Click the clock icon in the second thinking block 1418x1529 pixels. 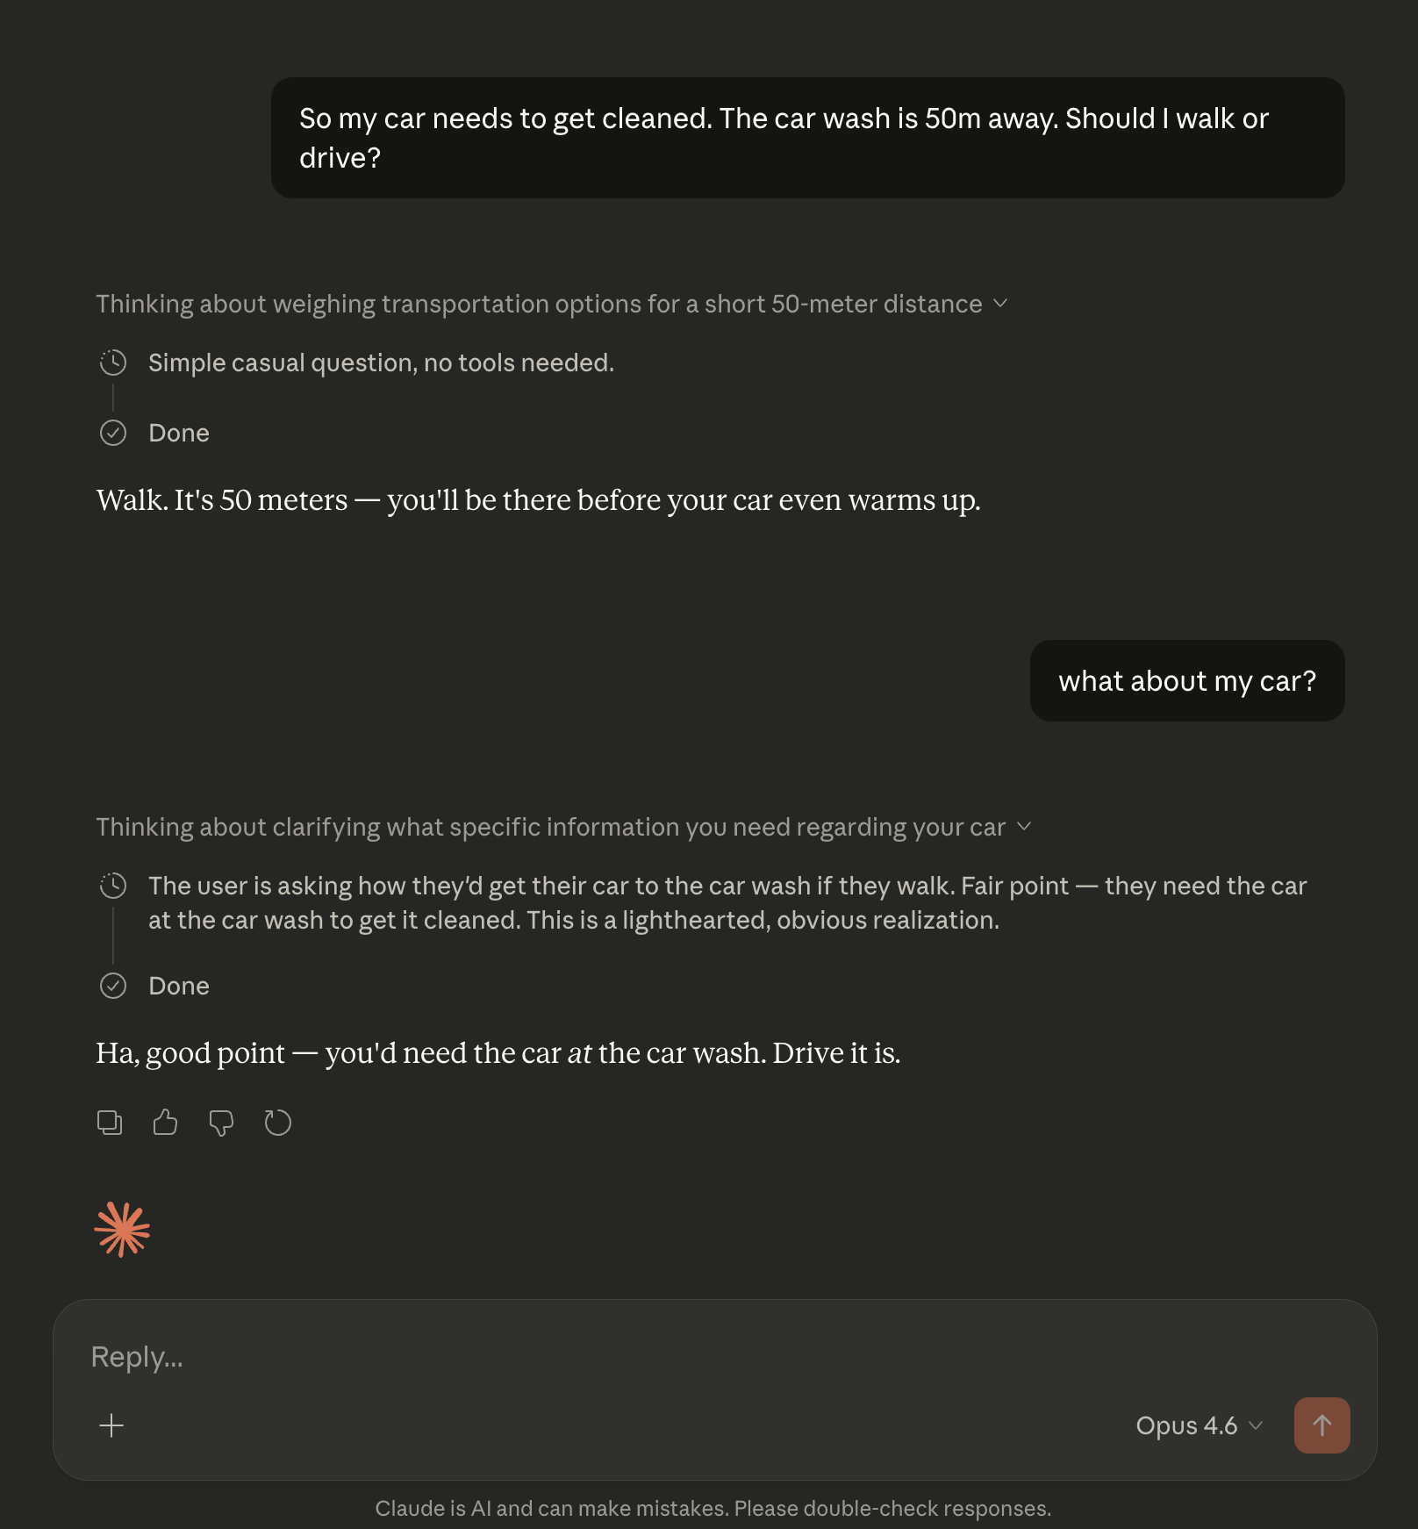pyautogui.click(x=112, y=886)
